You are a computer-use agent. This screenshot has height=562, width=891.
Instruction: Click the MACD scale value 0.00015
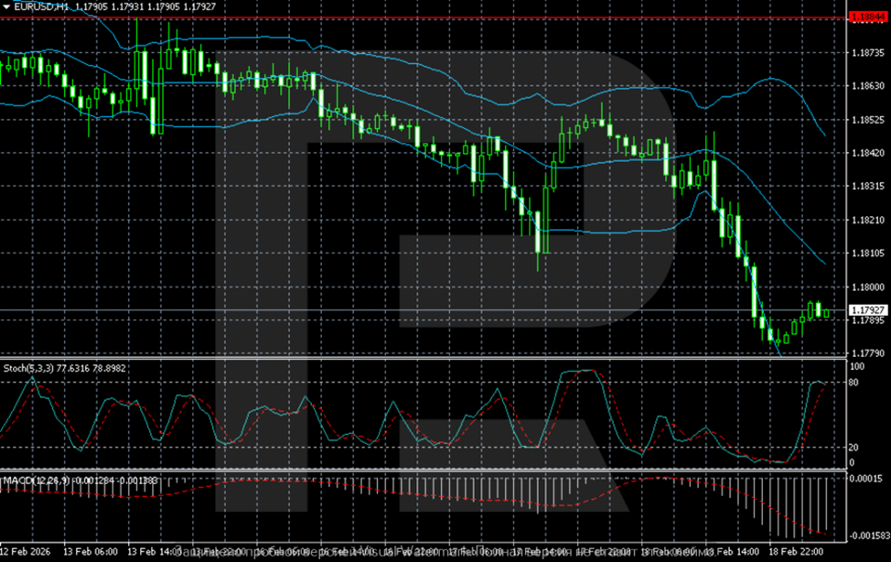pos(865,479)
